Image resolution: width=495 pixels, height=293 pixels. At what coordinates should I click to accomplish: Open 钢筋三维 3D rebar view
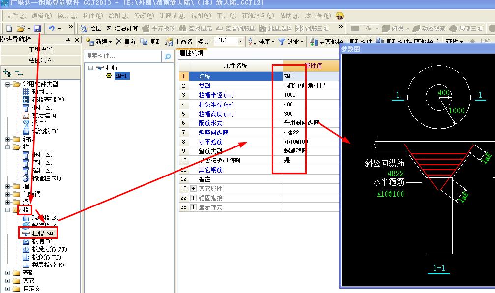tap(312, 29)
